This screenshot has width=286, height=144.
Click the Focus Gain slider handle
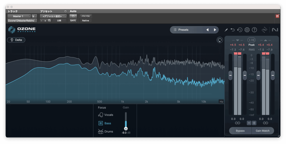tap(126, 128)
